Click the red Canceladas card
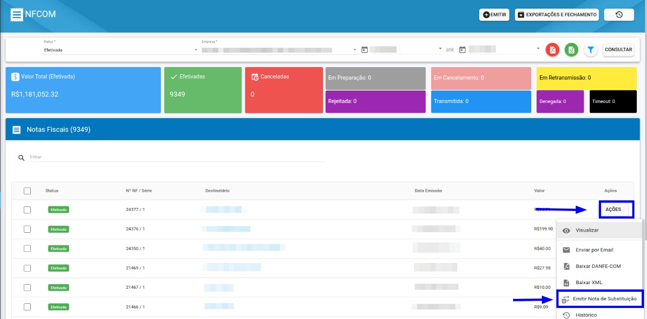Viewport: 647px width, 319px height. click(284, 90)
